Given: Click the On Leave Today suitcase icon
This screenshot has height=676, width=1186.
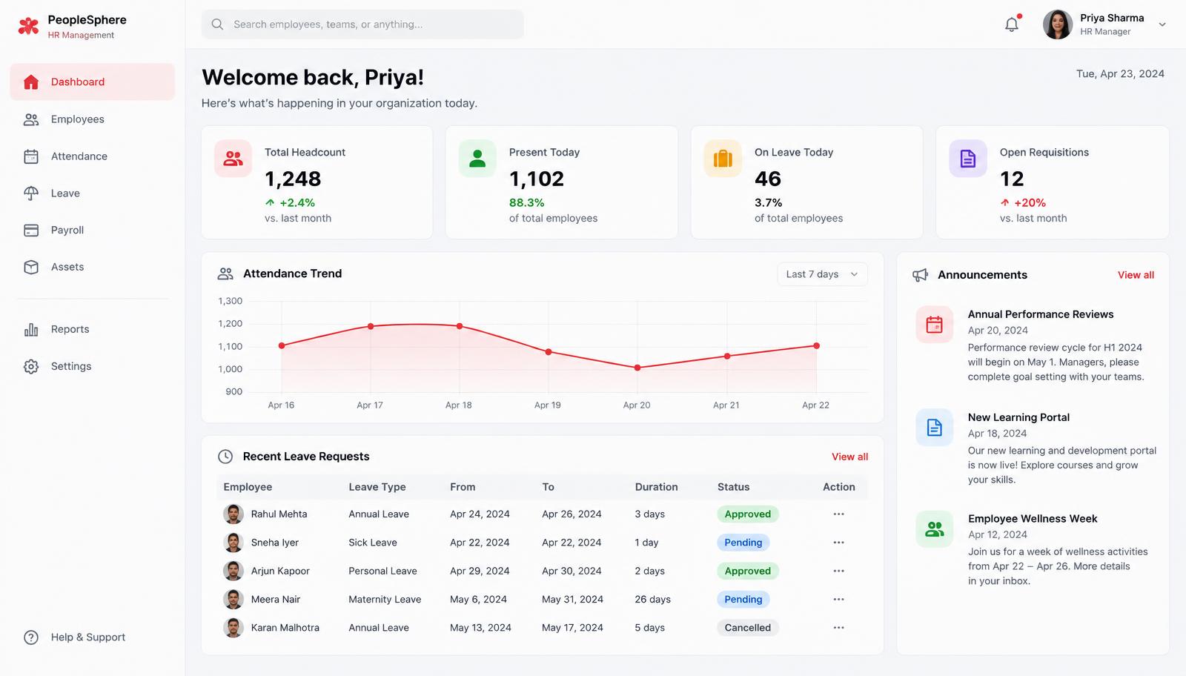Looking at the screenshot, I should click(723, 159).
